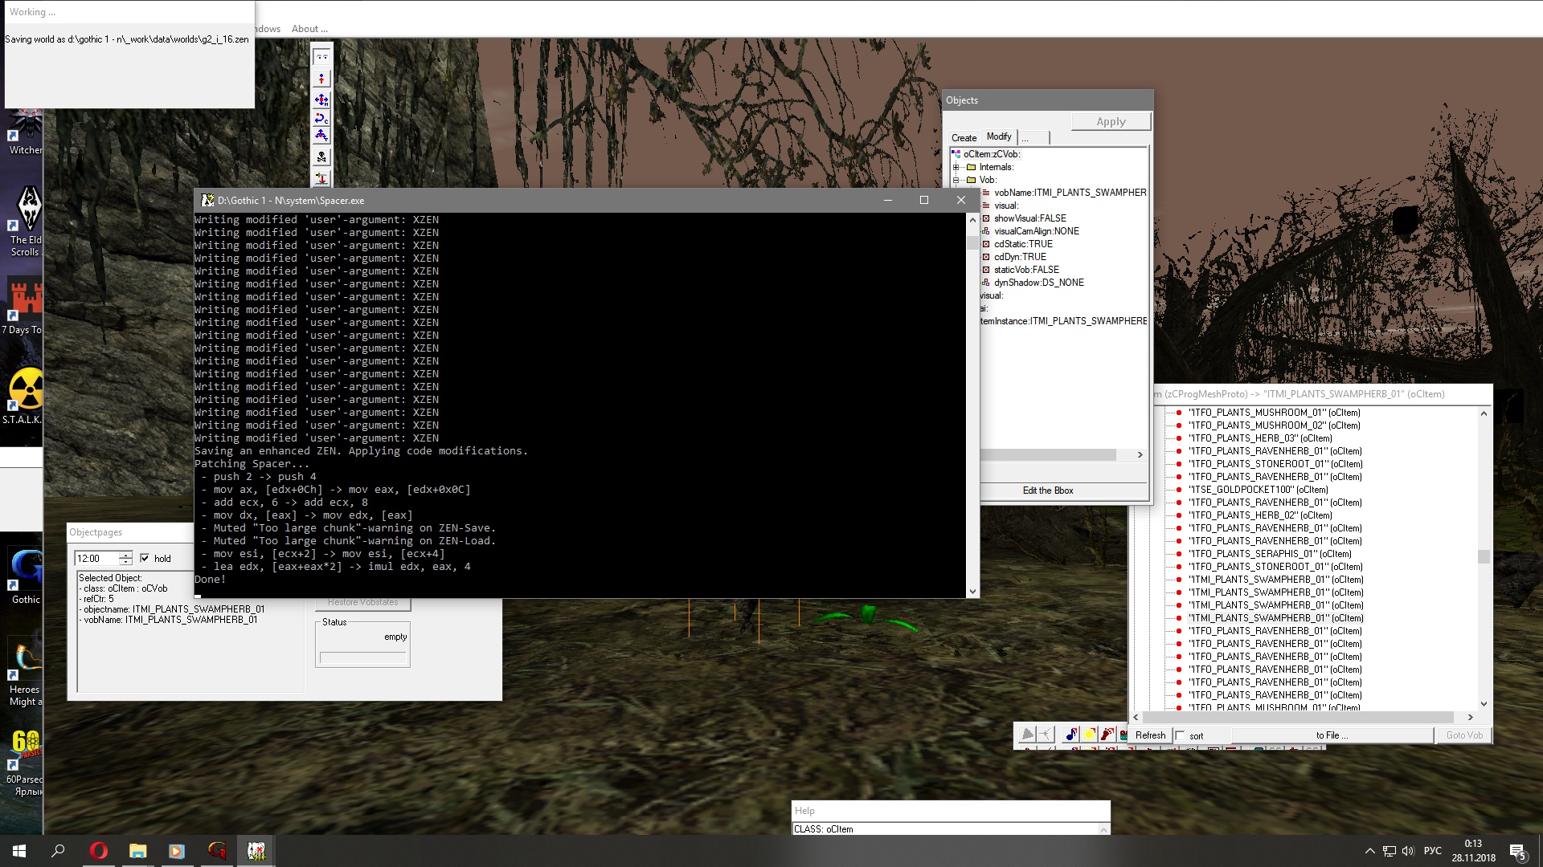Image resolution: width=1543 pixels, height=867 pixels.
Task: Expand the Internals folder node
Action: tap(956, 167)
